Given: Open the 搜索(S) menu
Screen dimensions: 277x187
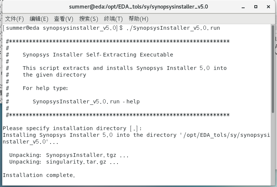Looking at the screenshot, I should point(88,19).
